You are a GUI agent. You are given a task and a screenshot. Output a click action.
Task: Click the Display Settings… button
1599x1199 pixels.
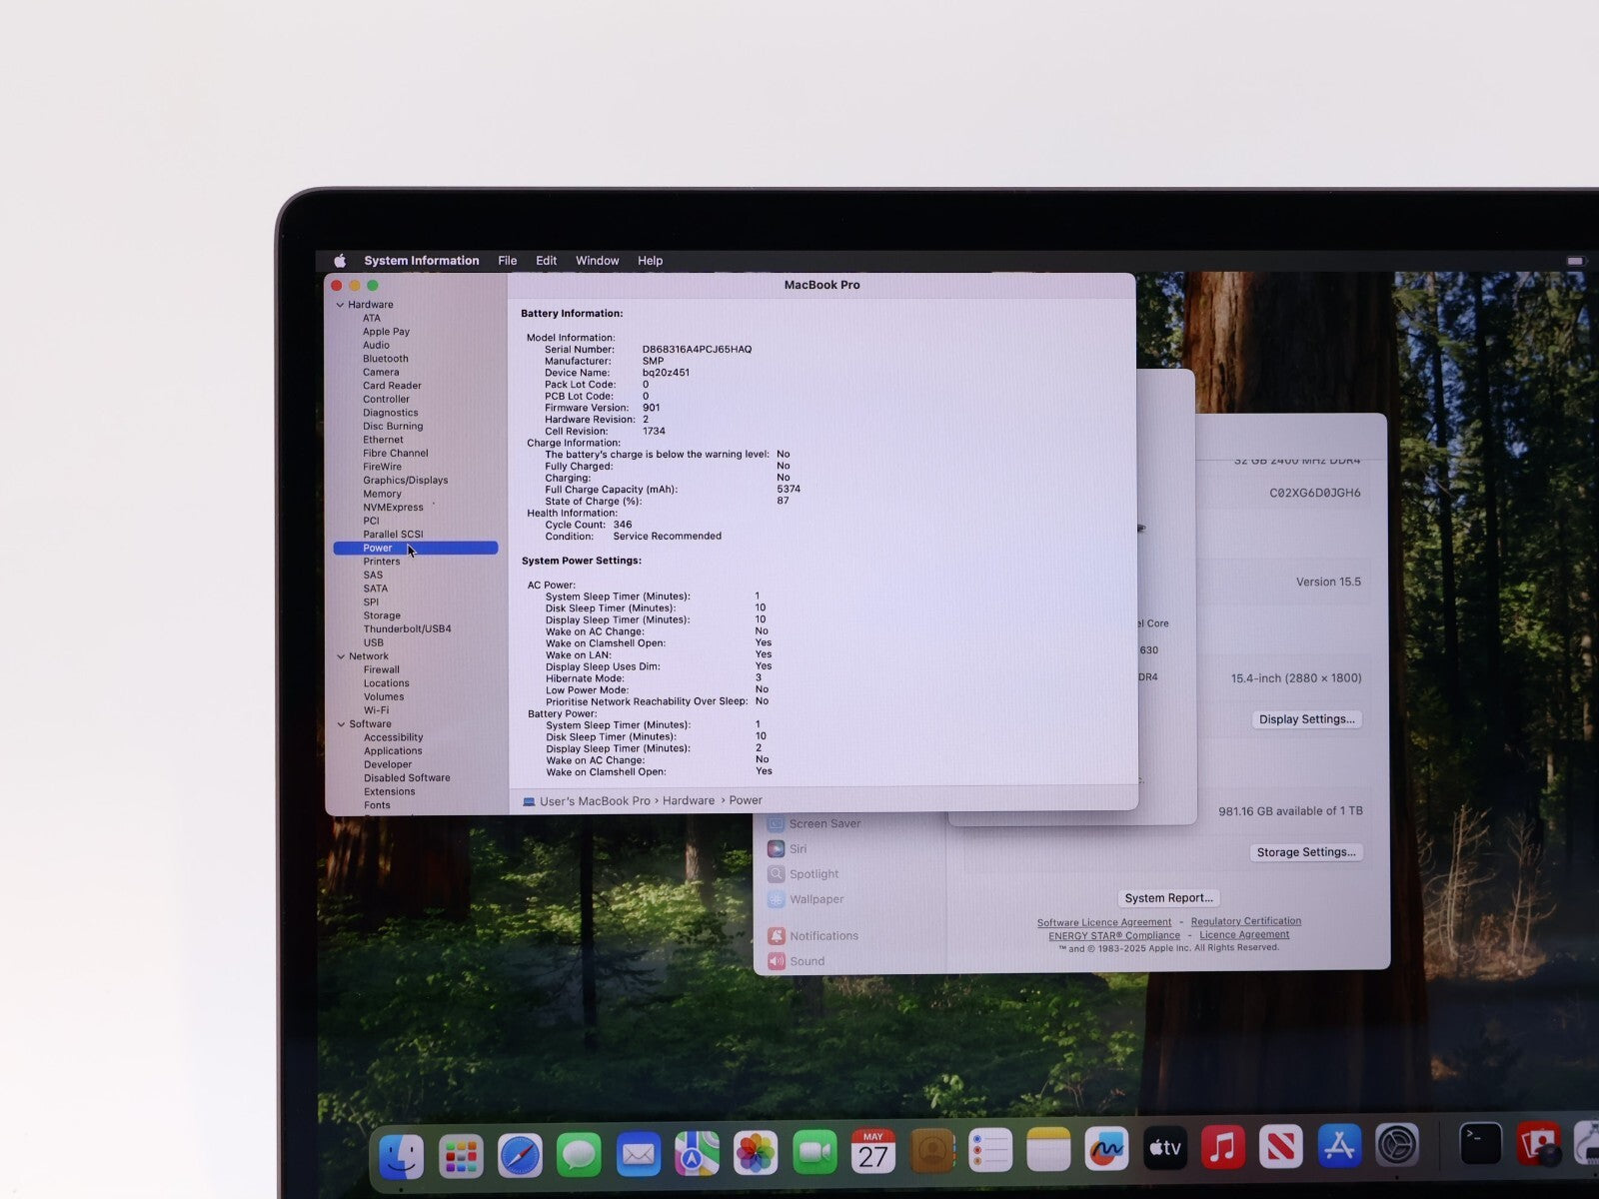point(1307,719)
